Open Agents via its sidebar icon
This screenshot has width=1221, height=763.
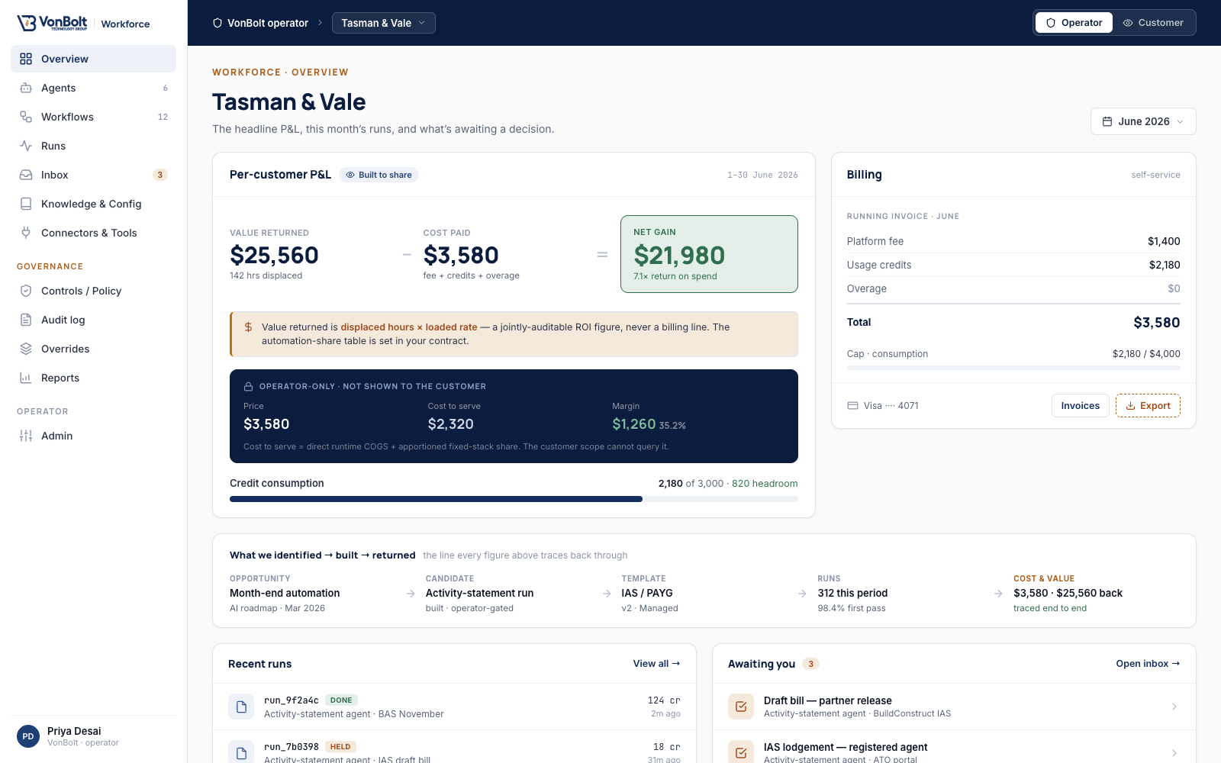pyautogui.click(x=26, y=88)
